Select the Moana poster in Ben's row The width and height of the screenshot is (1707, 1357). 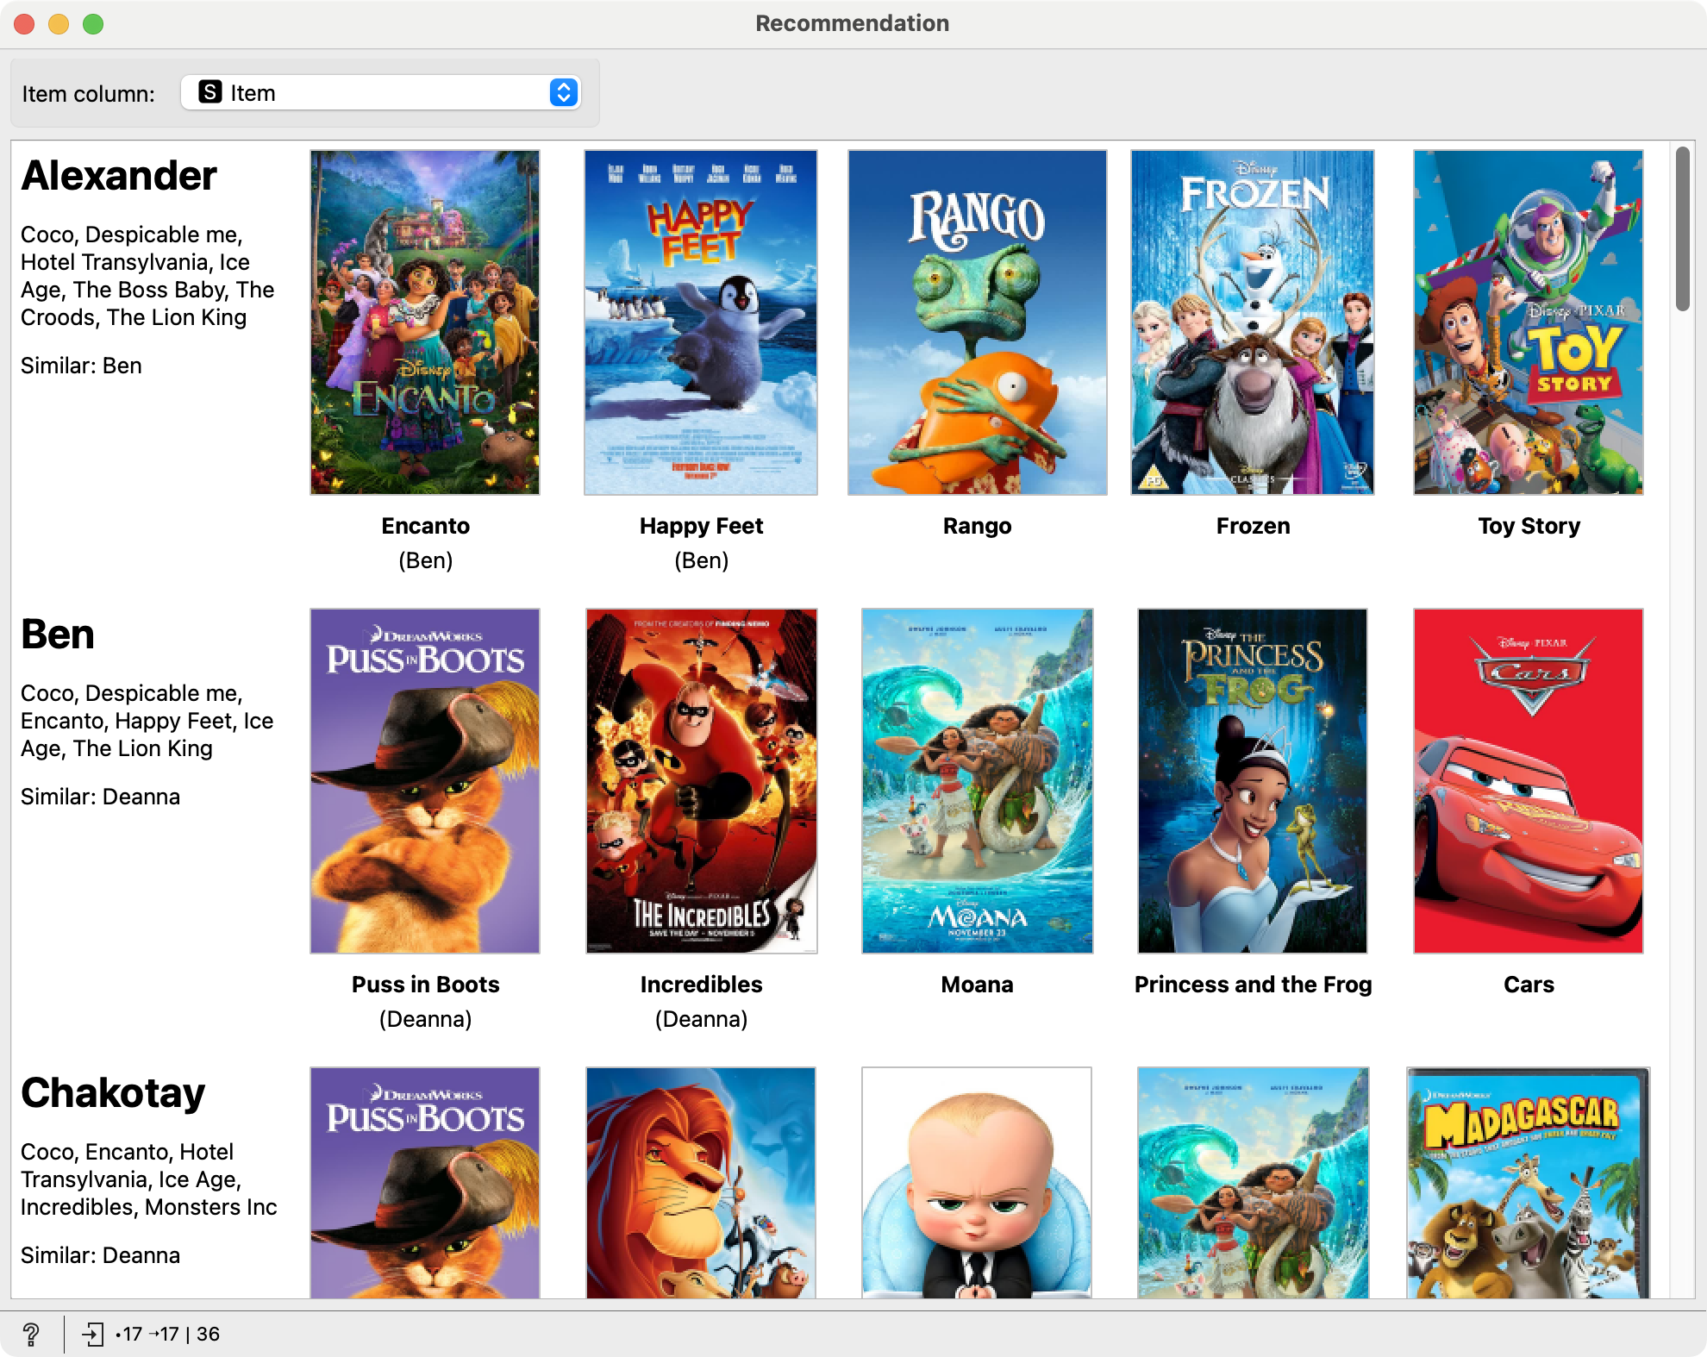coord(978,781)
